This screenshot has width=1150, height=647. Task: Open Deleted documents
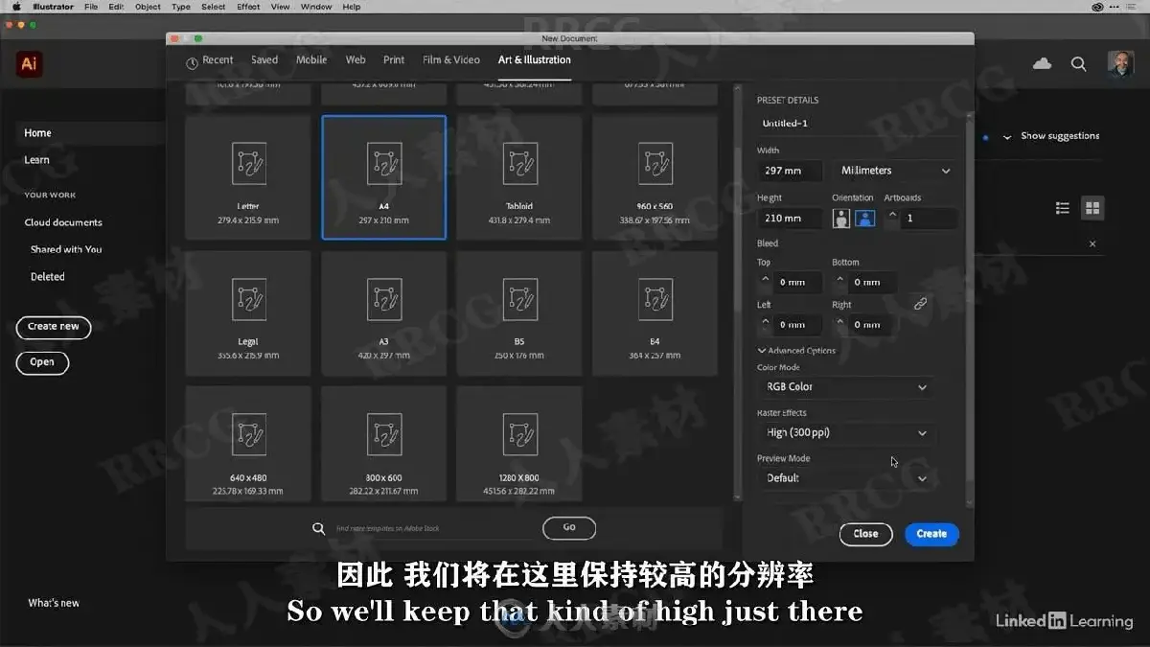point(48,277)
